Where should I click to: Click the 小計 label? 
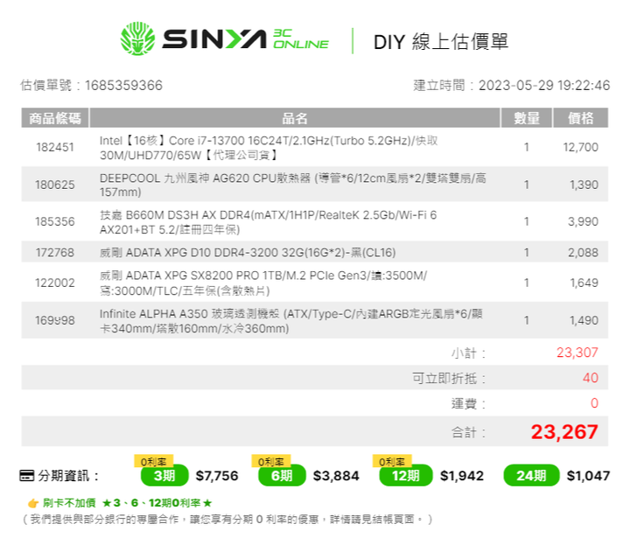point(468,353)
